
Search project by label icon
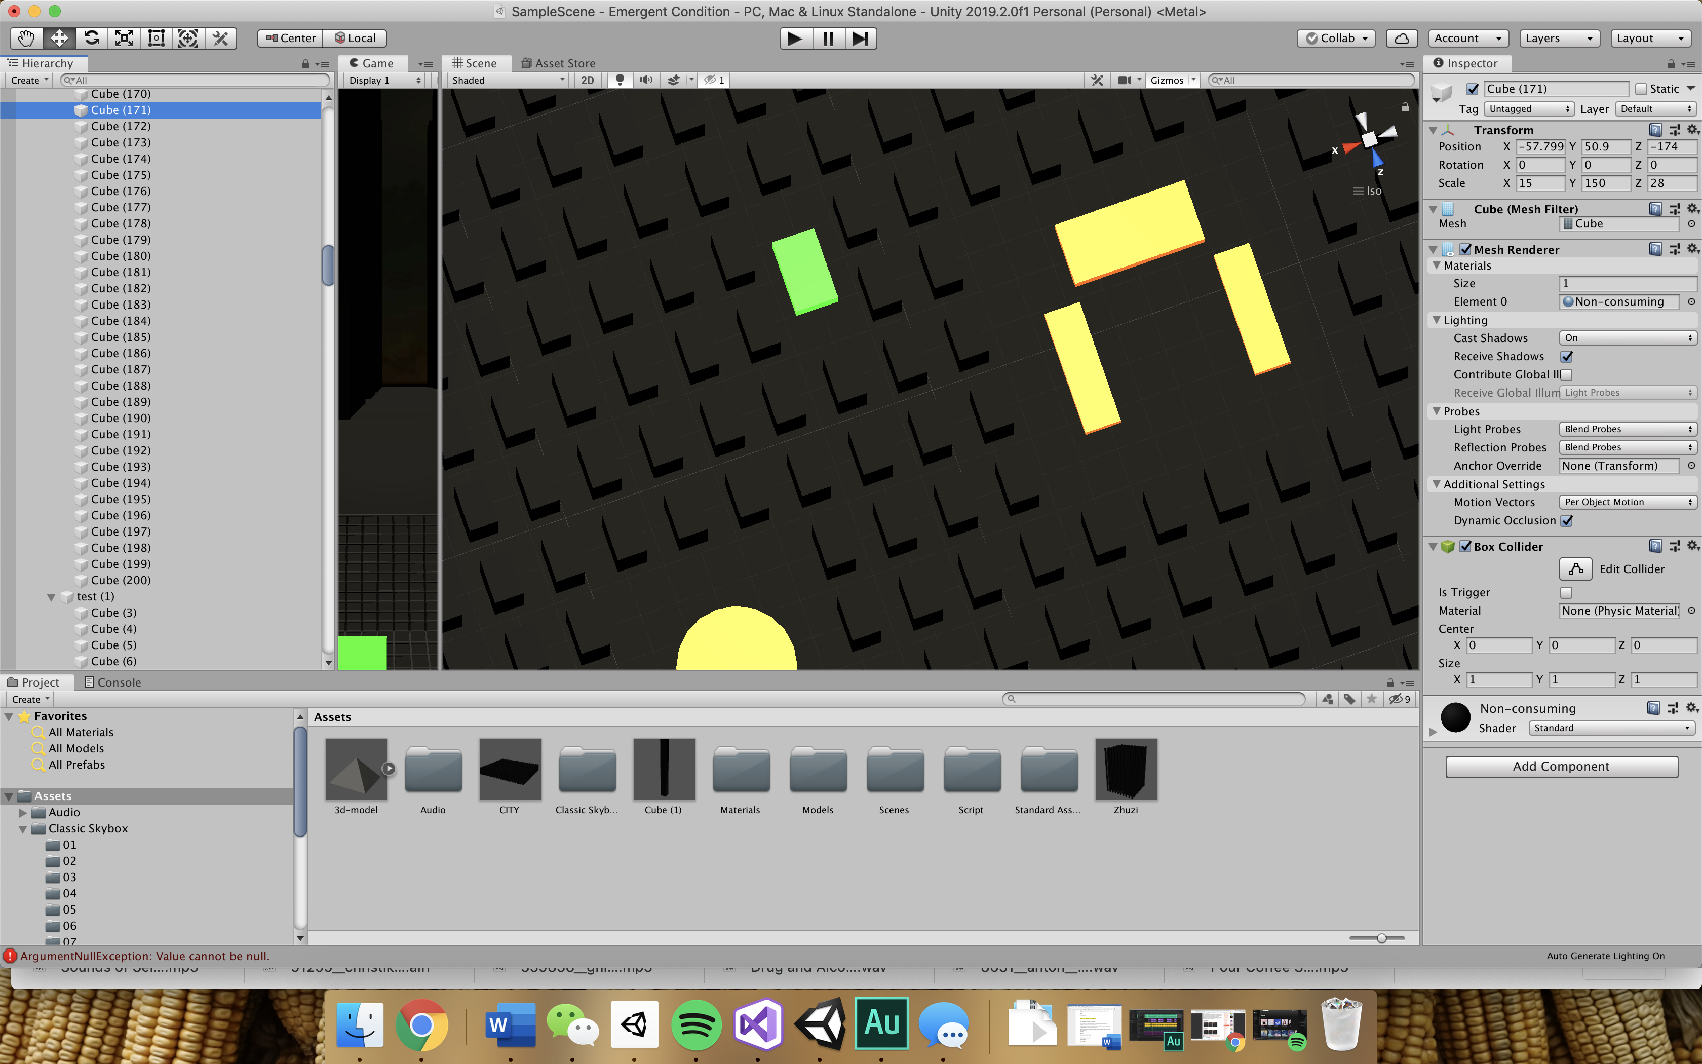1349,700
